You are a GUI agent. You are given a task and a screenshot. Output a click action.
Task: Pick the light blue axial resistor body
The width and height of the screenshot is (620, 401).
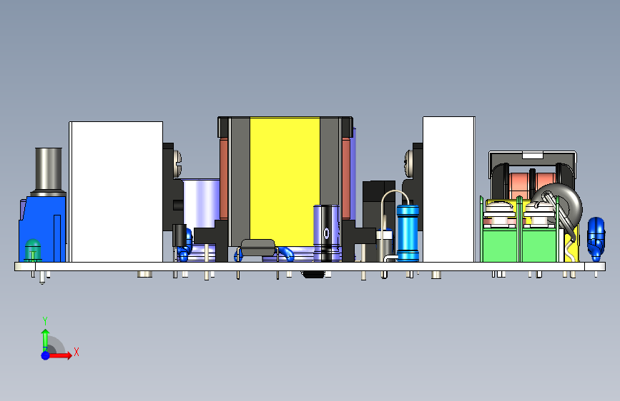point(408,233)
